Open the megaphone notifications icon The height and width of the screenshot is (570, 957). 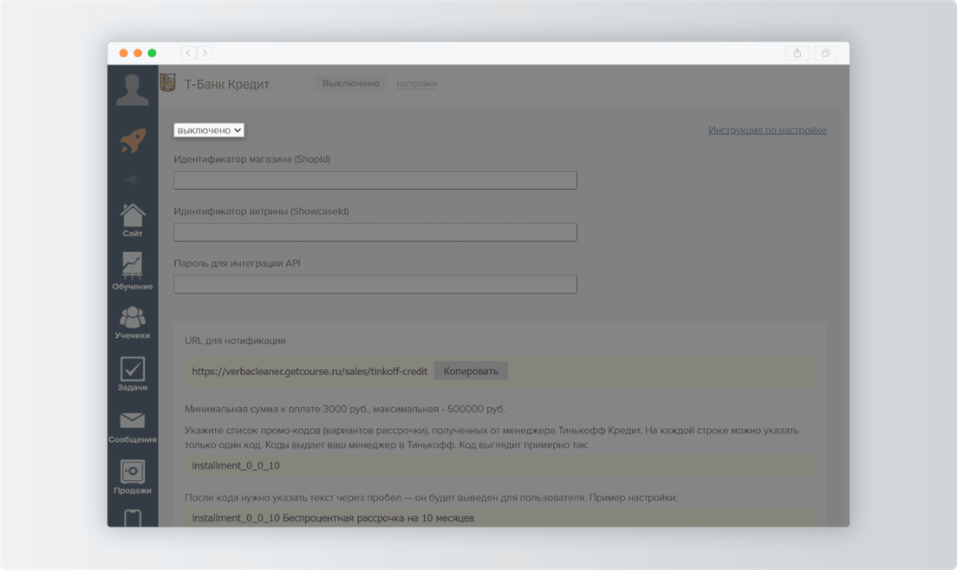pos(133,179)
